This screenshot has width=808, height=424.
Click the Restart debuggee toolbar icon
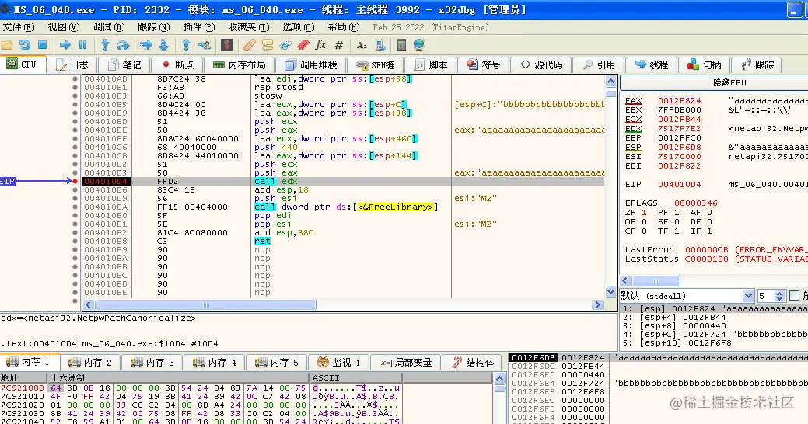(x=24, y=45)
